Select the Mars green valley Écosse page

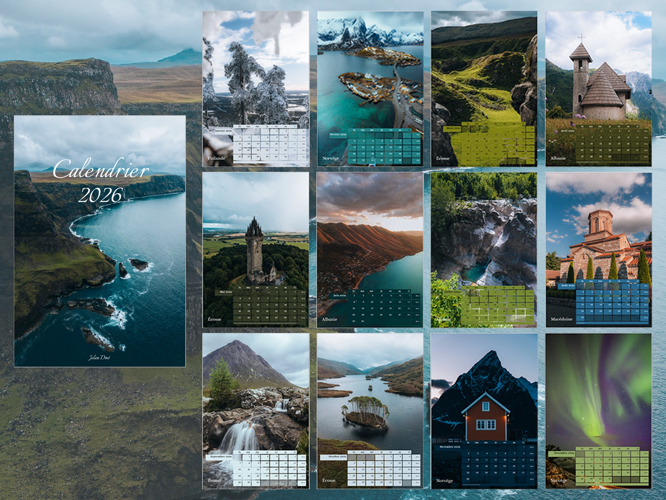pyautogui.click(x=484, y=69)
